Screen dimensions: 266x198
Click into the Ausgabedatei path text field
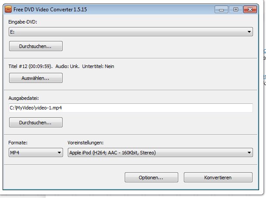130,108
